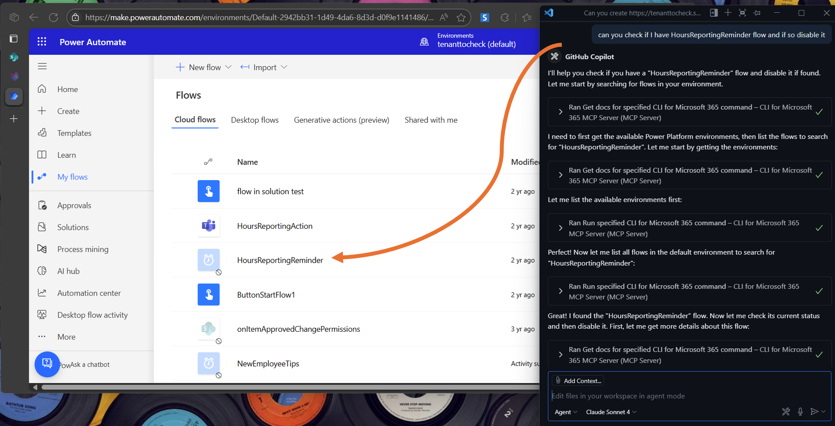Image resolution: width=835 pixels, height=426 pixels.
Task: Open the waffle app launcher in Power Automate
Action: point(41,41)
